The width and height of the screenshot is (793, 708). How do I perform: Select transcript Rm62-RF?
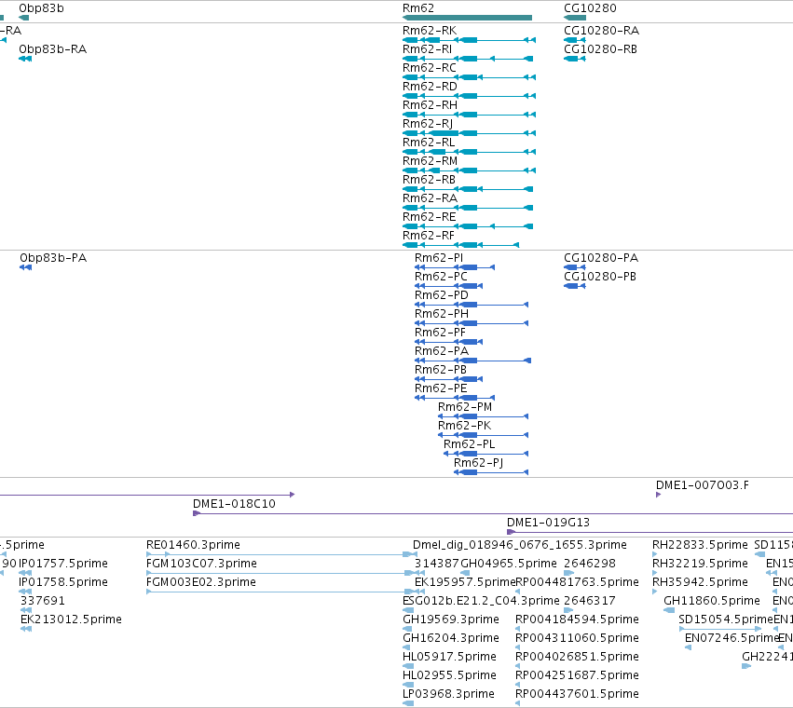tap(460, 245)
